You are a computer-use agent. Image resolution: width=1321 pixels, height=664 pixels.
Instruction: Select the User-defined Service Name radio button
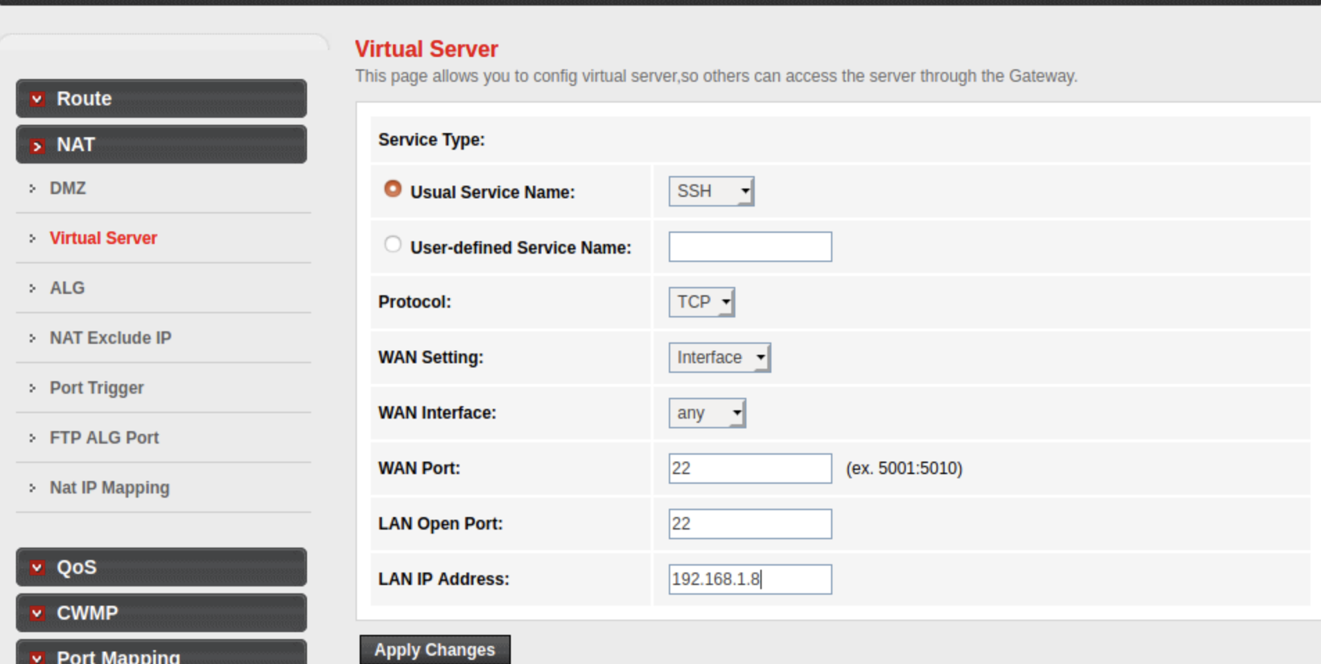tap(393, 245)
